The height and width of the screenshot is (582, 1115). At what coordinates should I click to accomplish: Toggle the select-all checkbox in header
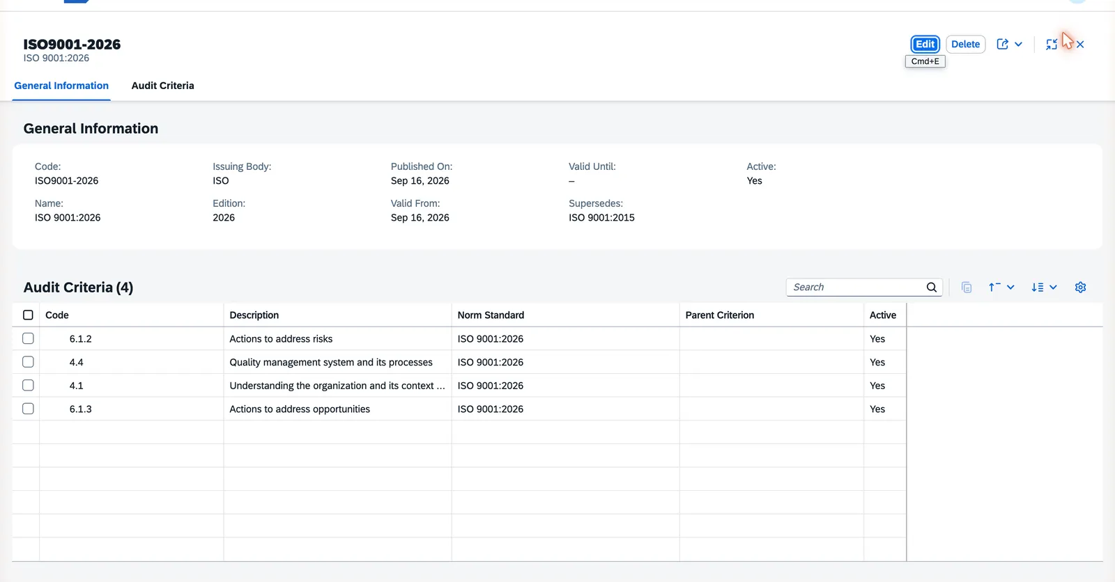[x=28, y=315]
